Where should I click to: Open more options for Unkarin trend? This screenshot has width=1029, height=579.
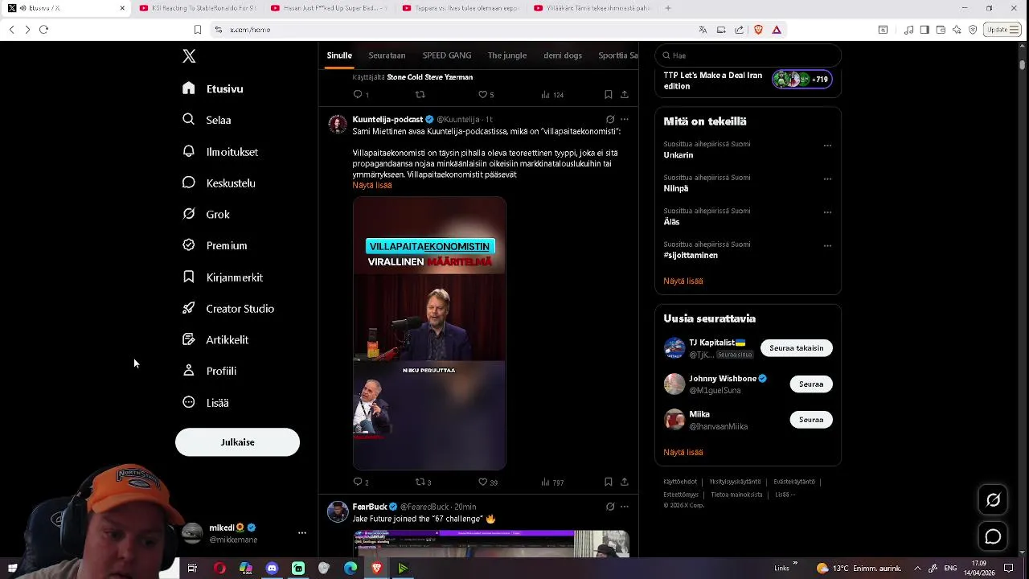tap(827, 146)
